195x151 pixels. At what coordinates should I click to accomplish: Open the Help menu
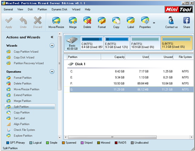pyautogui.click(x=87, y=10)
